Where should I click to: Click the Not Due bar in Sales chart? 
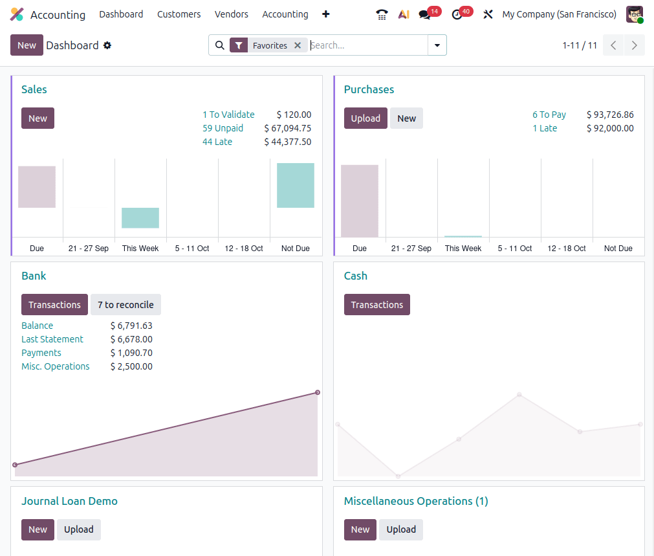tap(296, 186)
